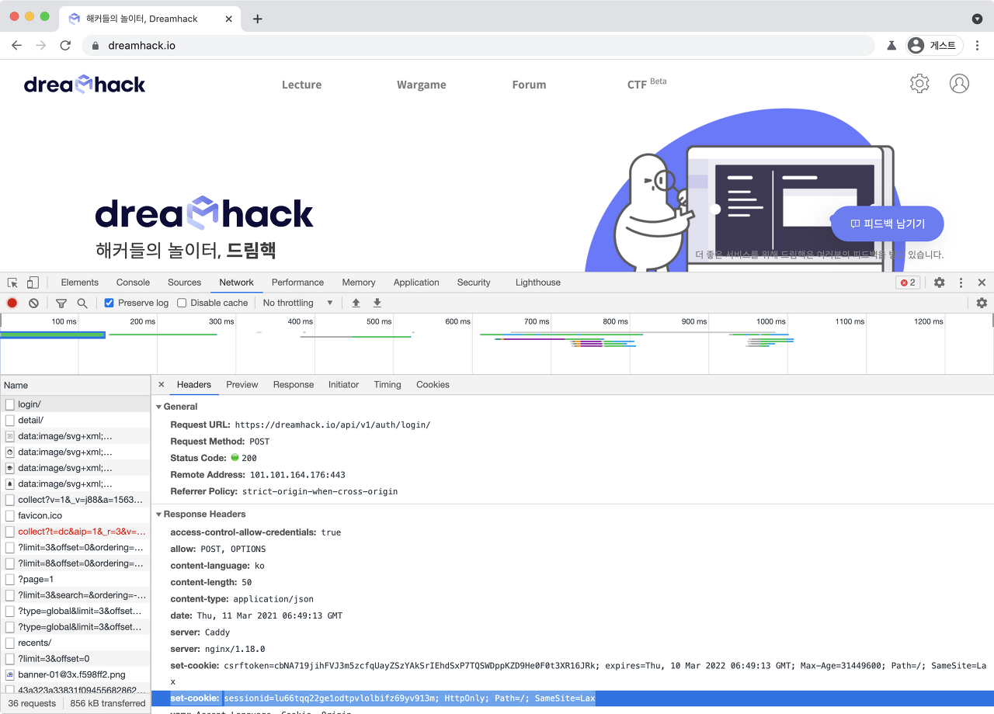
Task: Switch to the Security panel
Action: coord(474,282)
